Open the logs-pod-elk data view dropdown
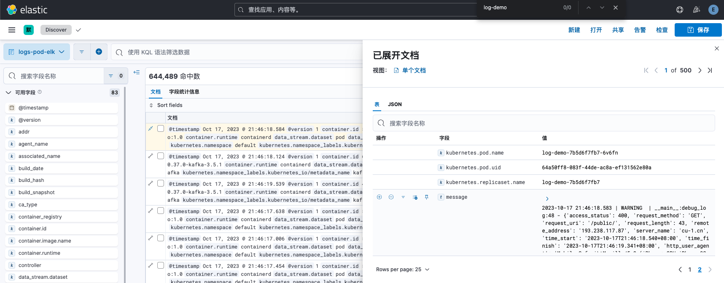This screenshot has height=283, width=724. (x=37, y=52)
